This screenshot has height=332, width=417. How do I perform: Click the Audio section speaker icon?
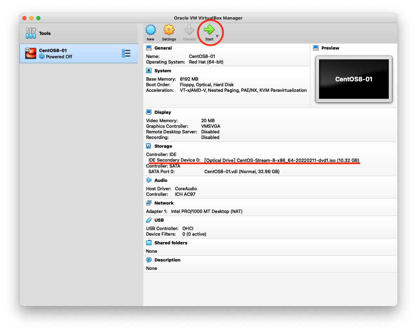(149, 180)
